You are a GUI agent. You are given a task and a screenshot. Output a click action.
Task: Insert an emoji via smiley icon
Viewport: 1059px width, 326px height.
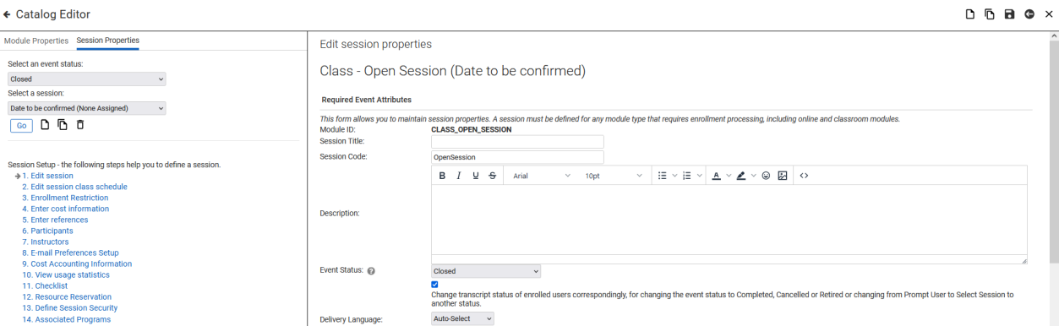point(766,176)
